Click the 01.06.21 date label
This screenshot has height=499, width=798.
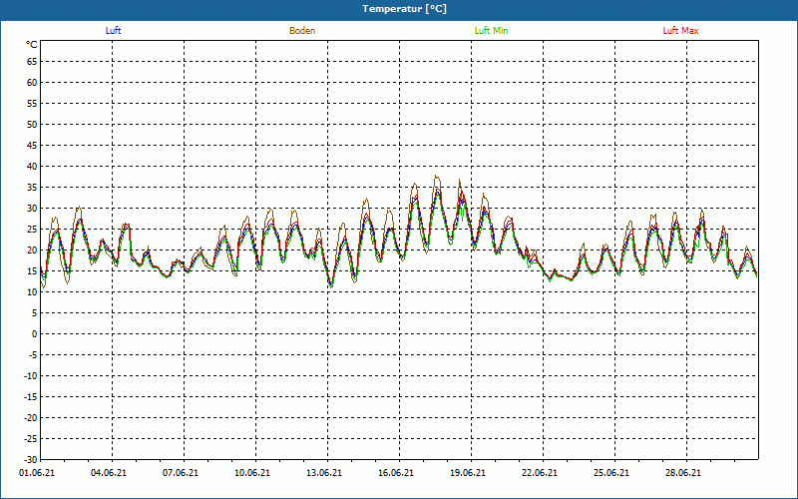click(37, 473)
